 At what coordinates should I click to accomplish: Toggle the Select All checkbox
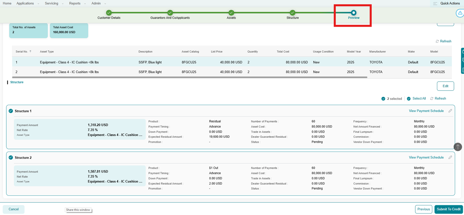click(409, 99)
